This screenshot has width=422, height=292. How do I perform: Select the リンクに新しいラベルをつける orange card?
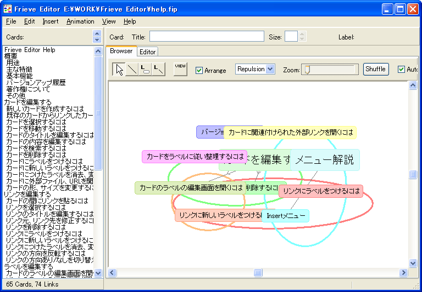pos(218,215)
